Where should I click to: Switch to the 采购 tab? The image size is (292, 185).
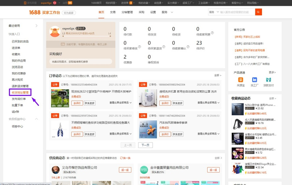(x=141, y=12)
